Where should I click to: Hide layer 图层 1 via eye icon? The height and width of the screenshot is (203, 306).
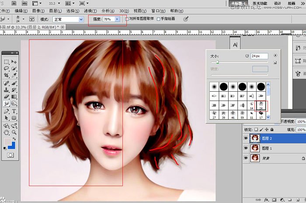point(247,148)
